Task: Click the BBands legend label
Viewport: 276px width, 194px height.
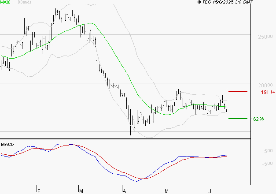Action: point(25,2)
